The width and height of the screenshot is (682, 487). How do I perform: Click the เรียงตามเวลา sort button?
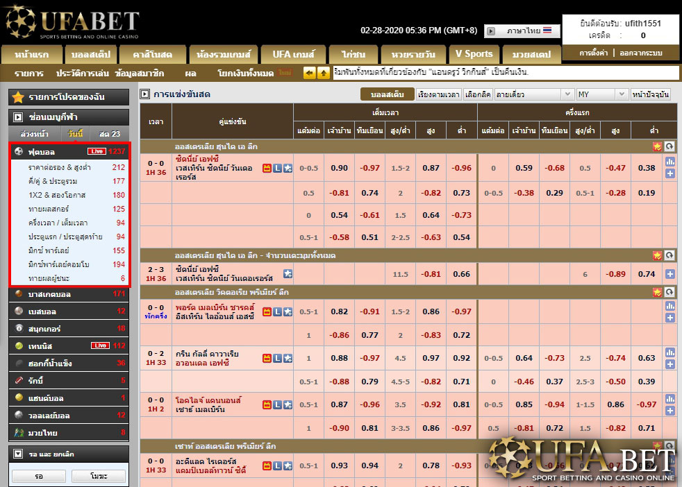(x=438, y=94)
